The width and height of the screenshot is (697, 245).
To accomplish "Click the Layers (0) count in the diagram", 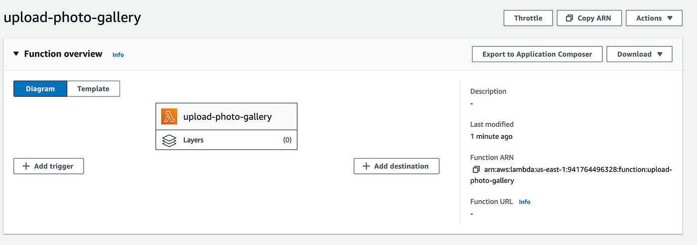I will 287,140.
